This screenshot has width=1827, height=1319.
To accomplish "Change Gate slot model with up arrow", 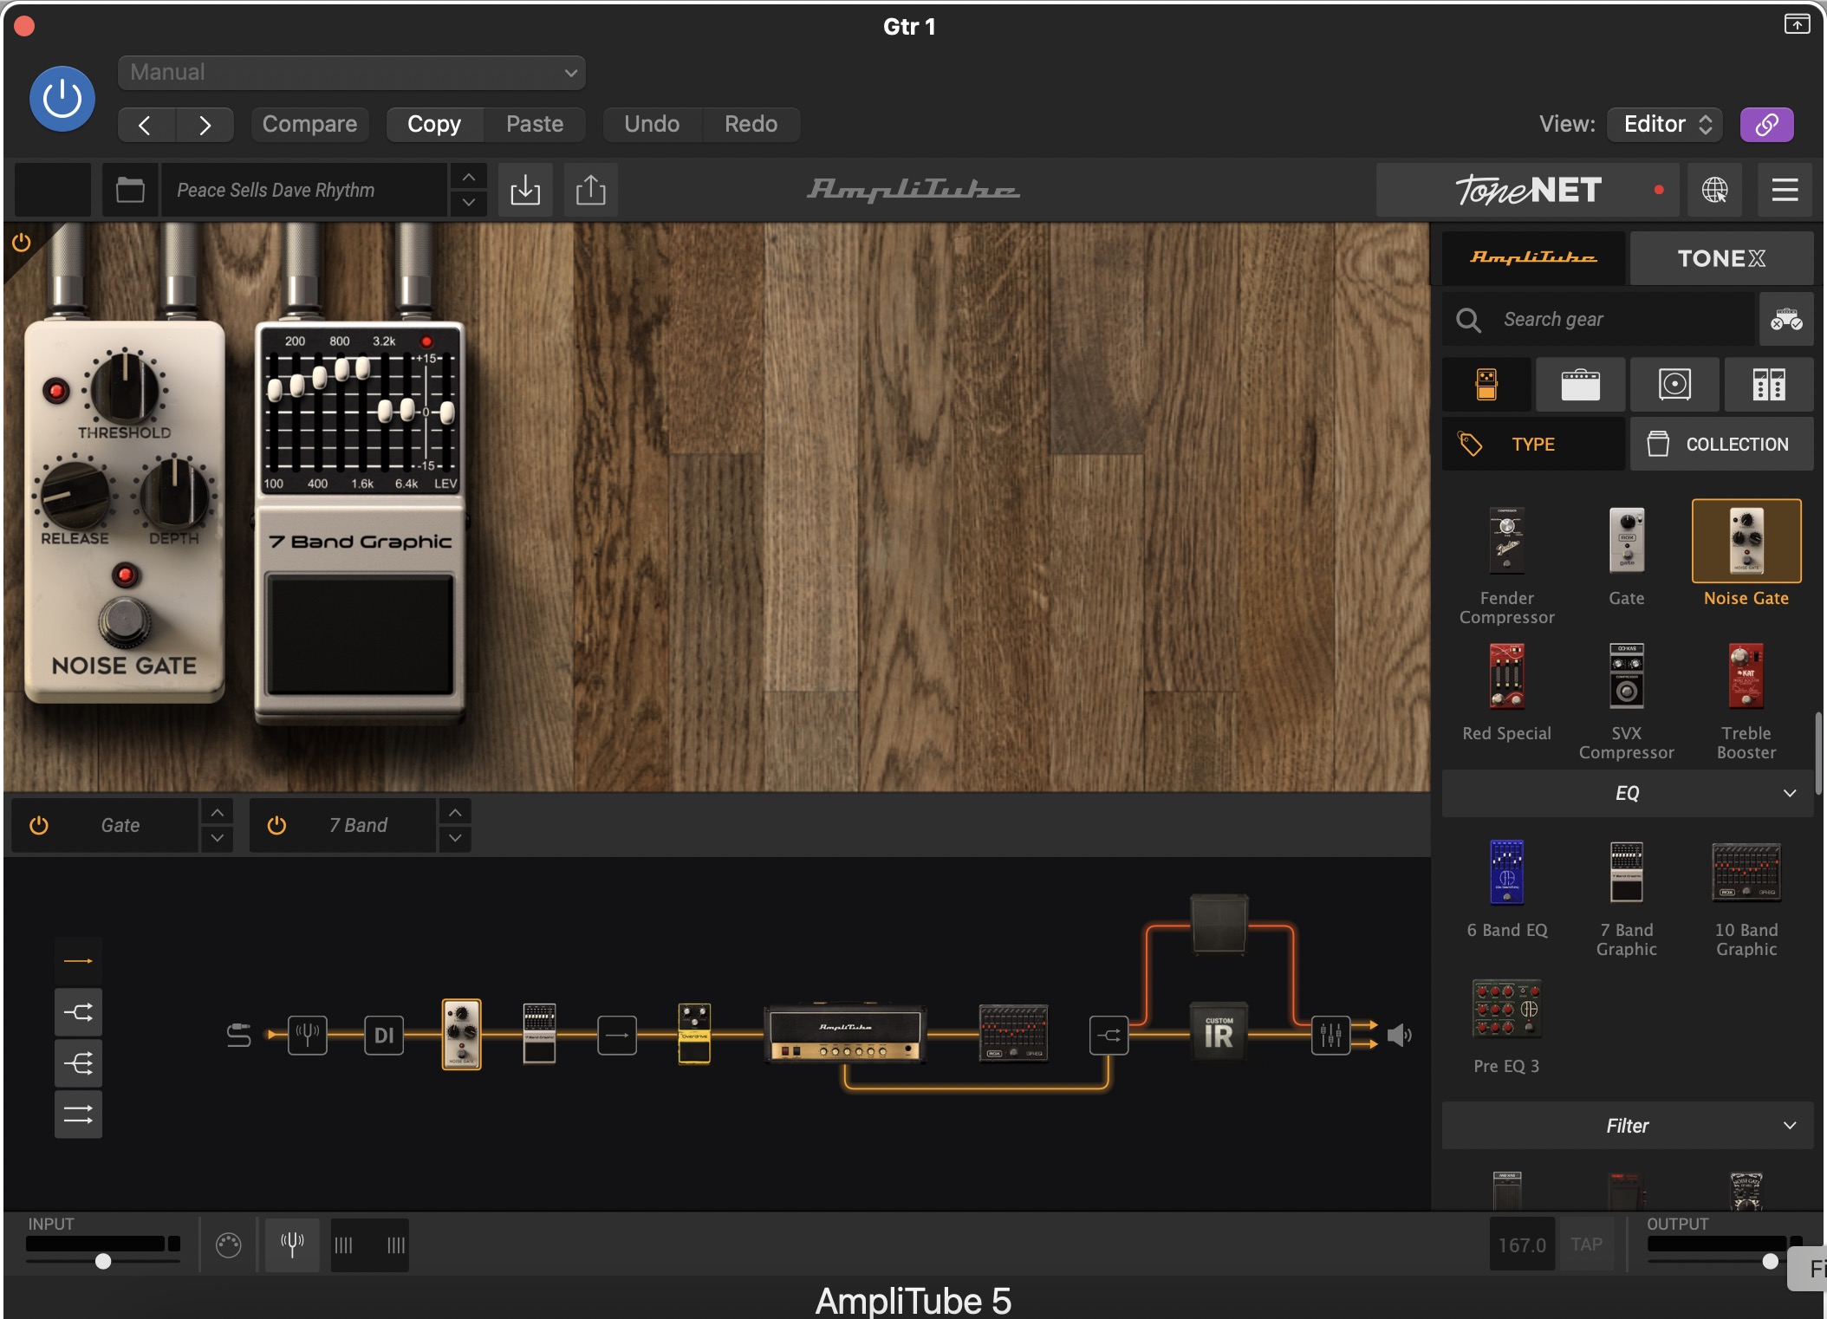I will point(218,812).
